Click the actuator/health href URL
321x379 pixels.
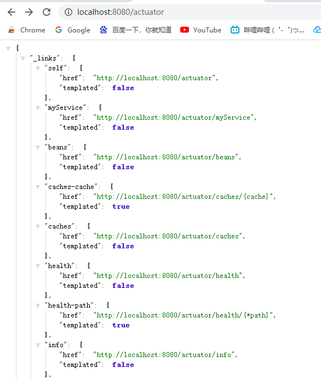click(x=168, y=276)
